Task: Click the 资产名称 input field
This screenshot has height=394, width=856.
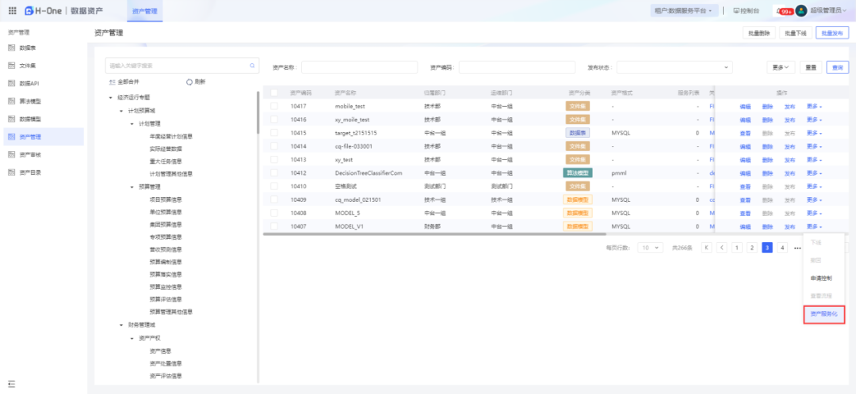Action: coord(359,67)
